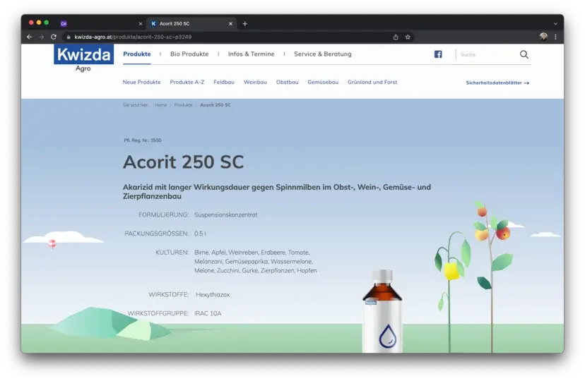
Task: Click the 0.5 l package size value
Action: coord(200,234)
